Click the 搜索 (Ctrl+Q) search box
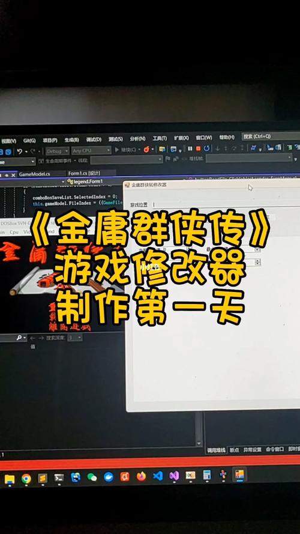300x534 pixels. tap(271, 136)
